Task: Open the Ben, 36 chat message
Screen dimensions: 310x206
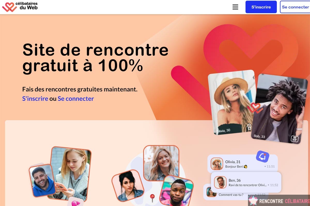Action: click(246, 182)
